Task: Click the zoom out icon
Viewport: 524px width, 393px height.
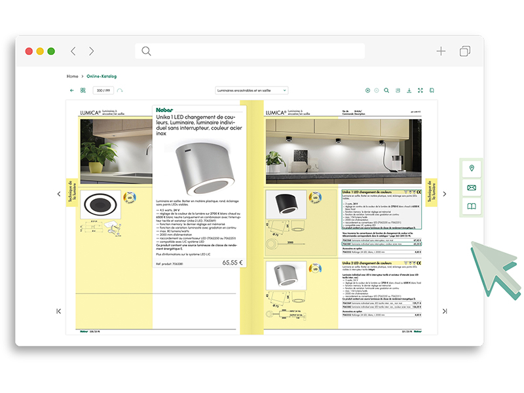Action: (377, 90)
